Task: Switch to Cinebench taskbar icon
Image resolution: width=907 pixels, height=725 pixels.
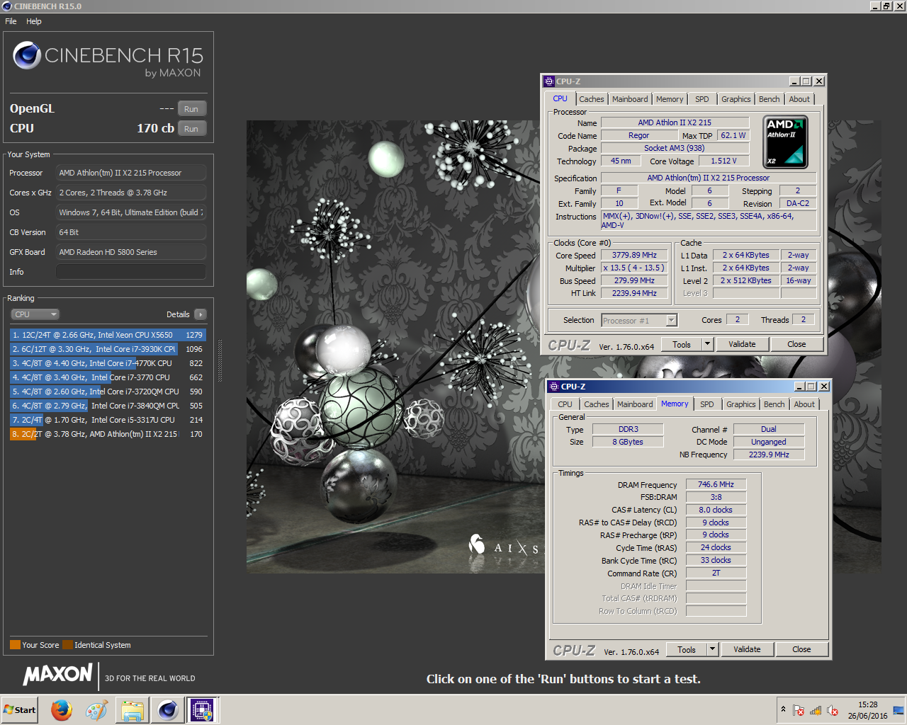Action: tap(168, 709)
